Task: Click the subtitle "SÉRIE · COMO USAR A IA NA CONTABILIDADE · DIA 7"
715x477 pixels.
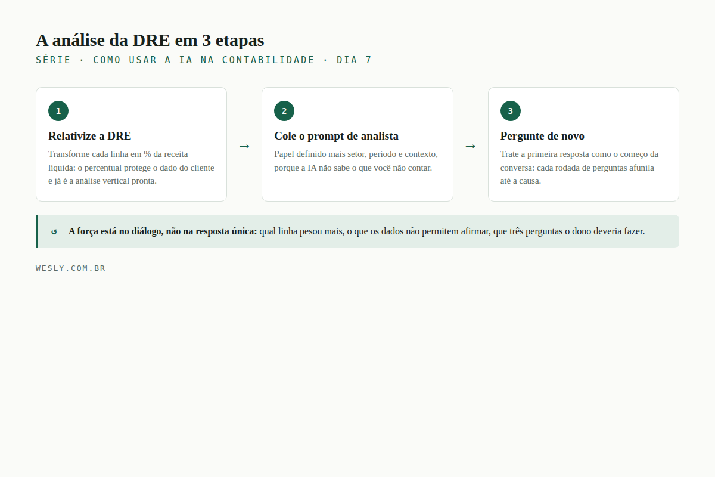Action: tap(204, 60)
